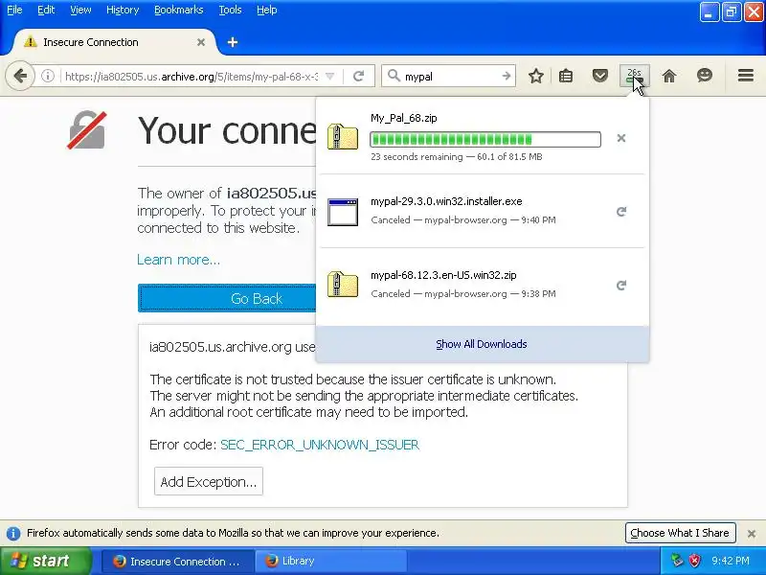Click the My_Pal_68.zip file icon

point(343,136)
